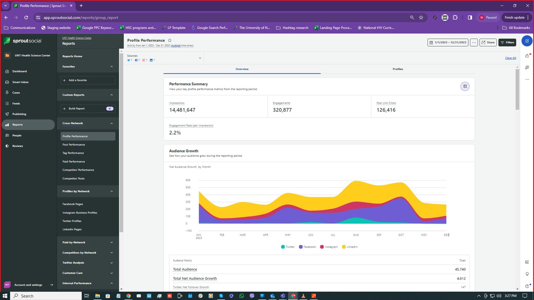
Task: Open Paid Performance report
Action: [74, 162]
